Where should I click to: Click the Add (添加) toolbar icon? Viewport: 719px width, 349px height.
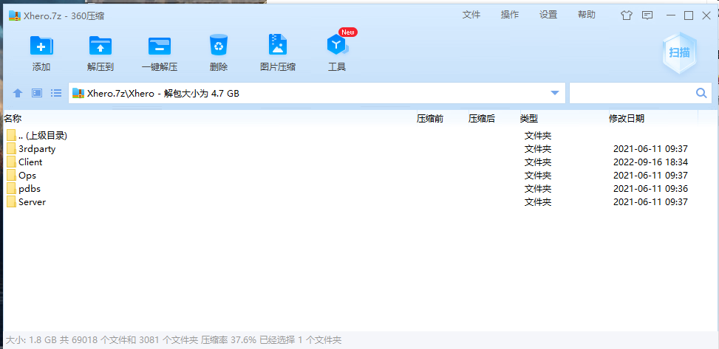click(41, 47)
